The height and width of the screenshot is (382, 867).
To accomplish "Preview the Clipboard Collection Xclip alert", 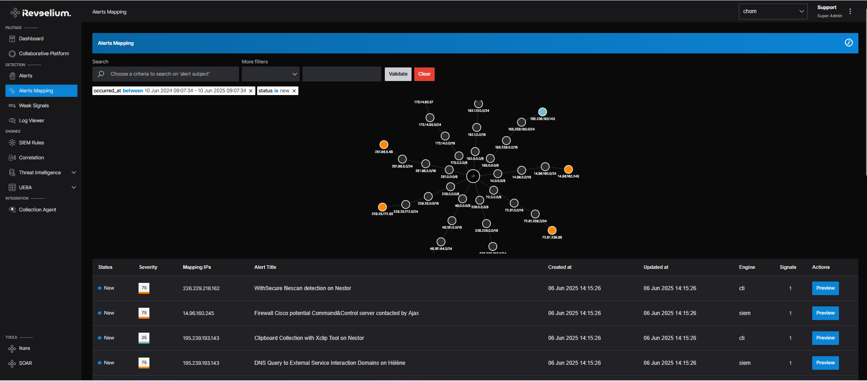I will coord(825,338).
